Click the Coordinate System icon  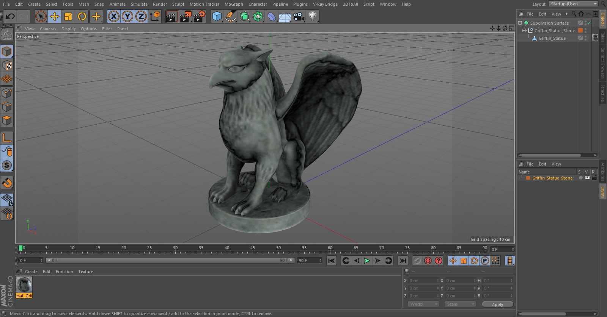point(155,16)
